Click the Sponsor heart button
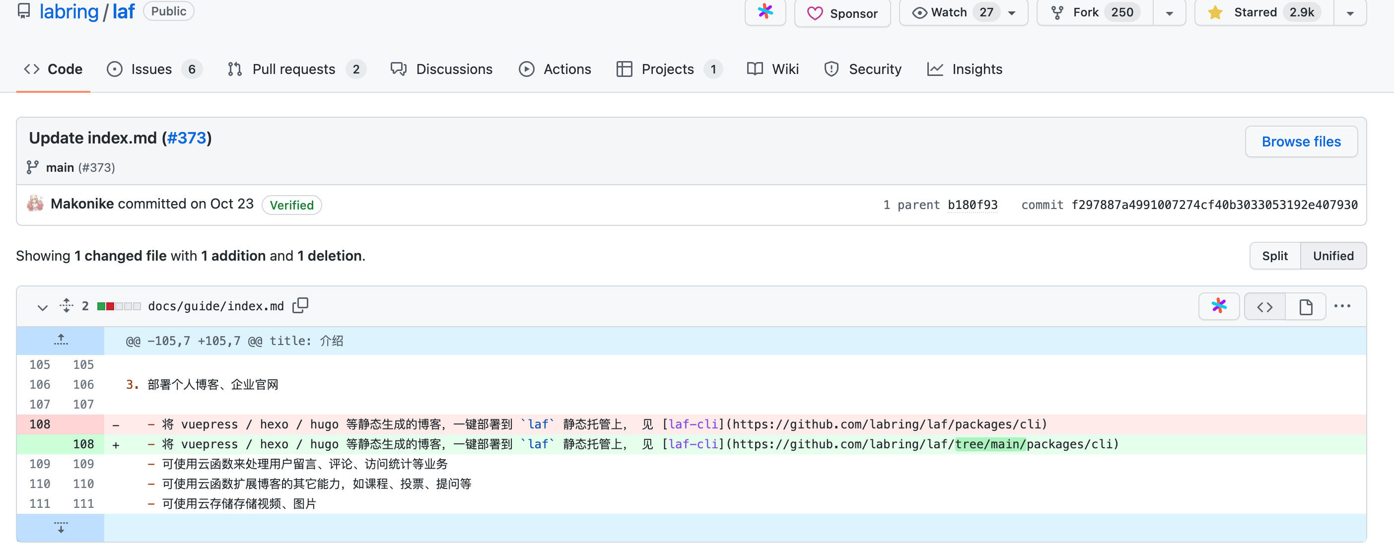1394x559 pixels. 842,12
